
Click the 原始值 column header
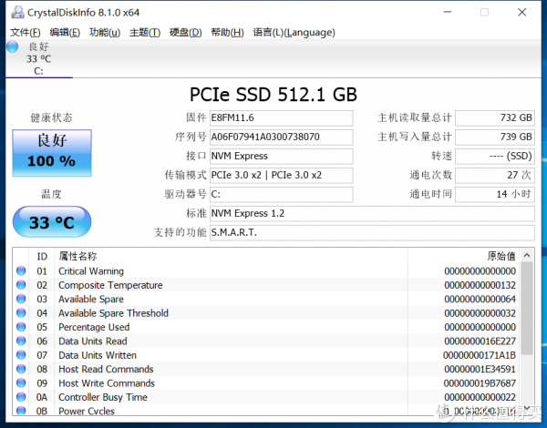pyautogui.click(x=464, y=257)
